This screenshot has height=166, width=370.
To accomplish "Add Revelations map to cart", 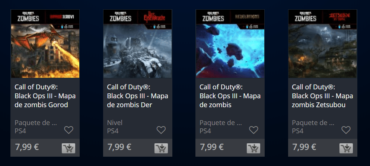I will [253, 148].
